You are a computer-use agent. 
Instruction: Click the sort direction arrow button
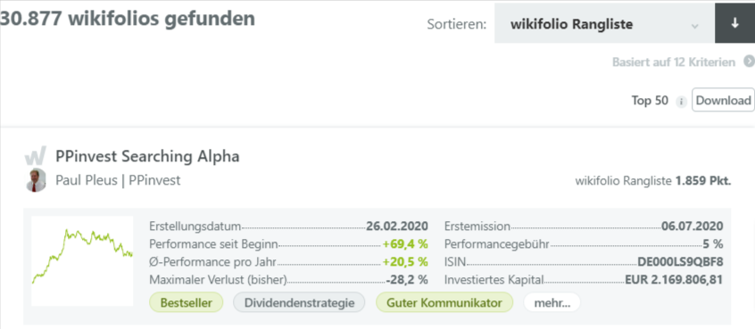click(x=734, y=23)
